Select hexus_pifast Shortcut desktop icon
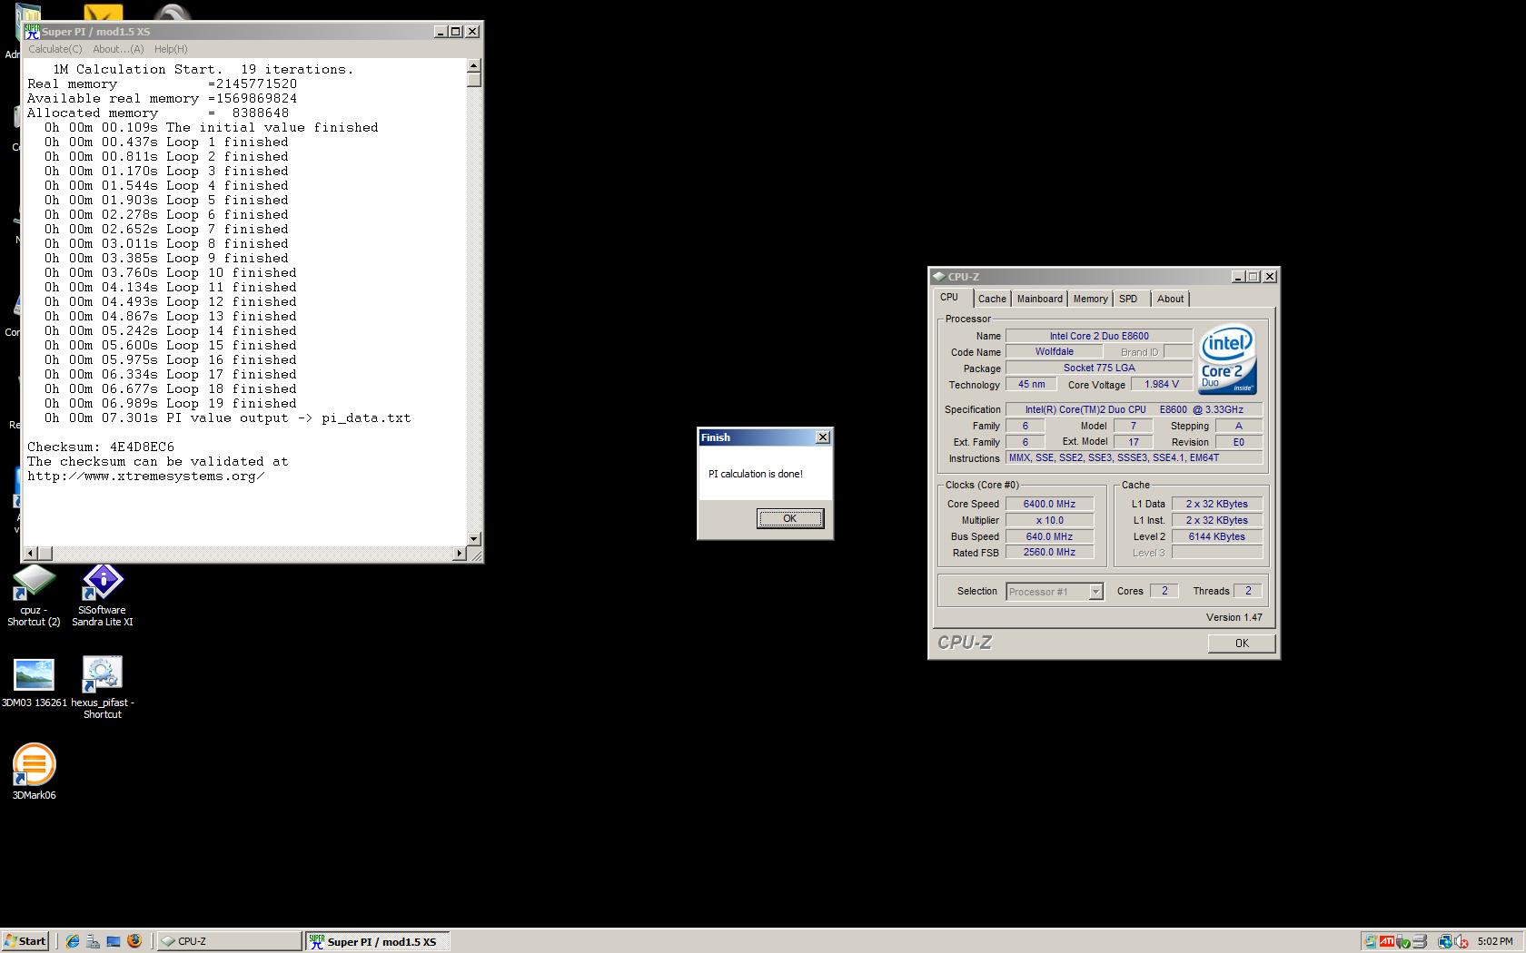Image resolution: width=1526 pixels, height=953 pixels. click(x=103, y=688)
